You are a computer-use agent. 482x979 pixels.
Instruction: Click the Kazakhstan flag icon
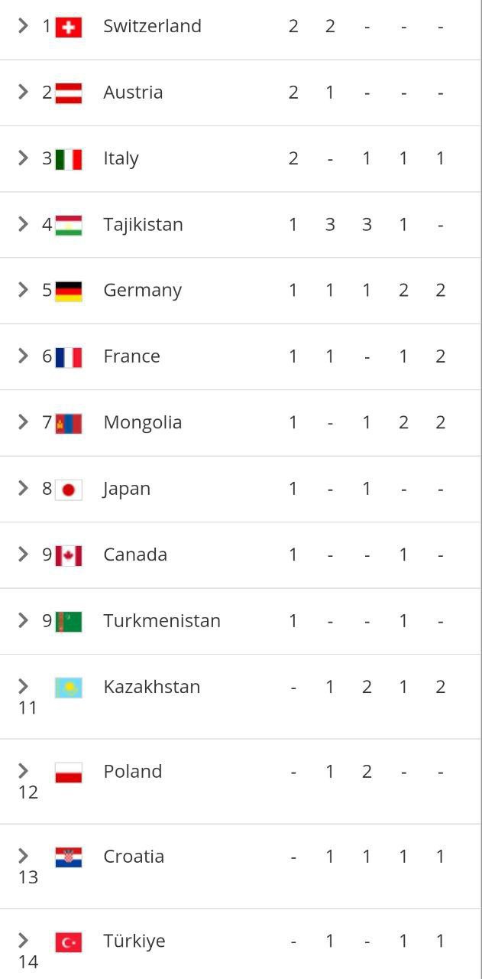tap(69, 688)
